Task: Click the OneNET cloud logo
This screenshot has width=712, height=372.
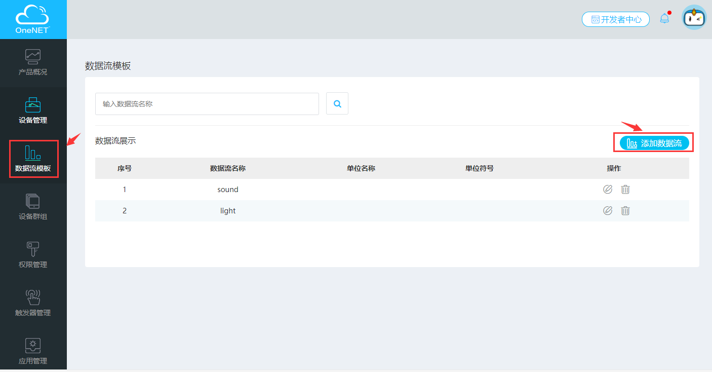Action: click(x=33, y=19)
